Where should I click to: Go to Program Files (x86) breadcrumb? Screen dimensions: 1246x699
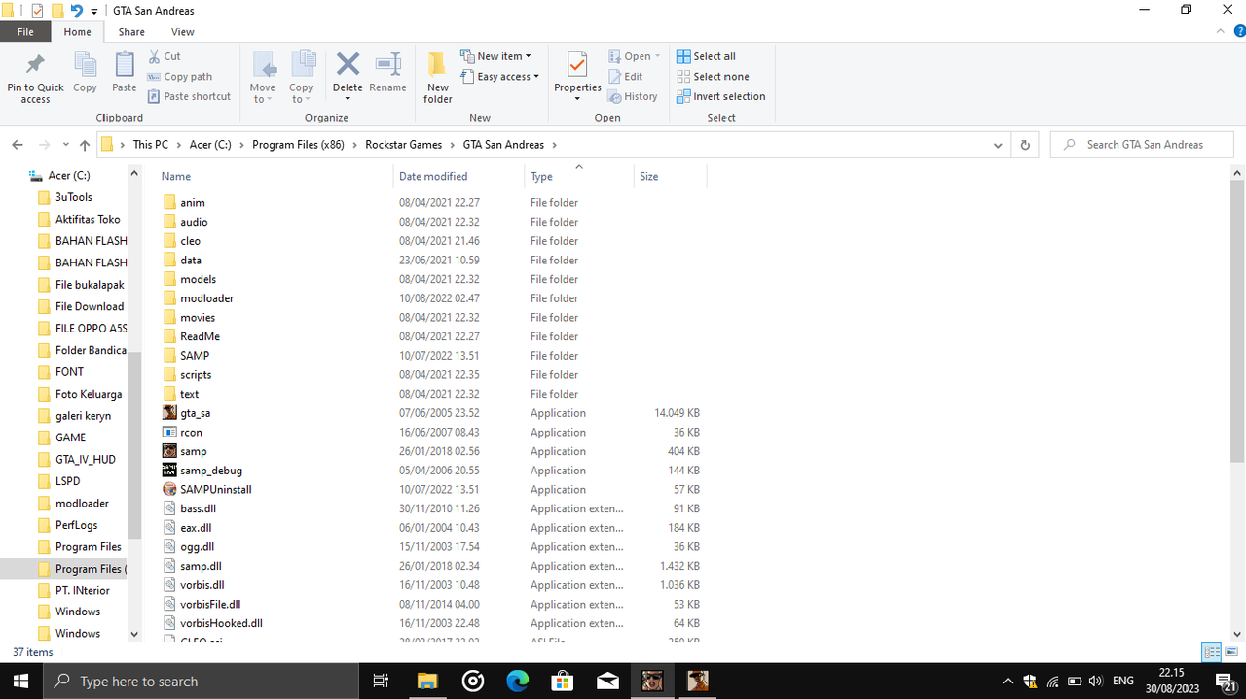(x=298, y=145)
